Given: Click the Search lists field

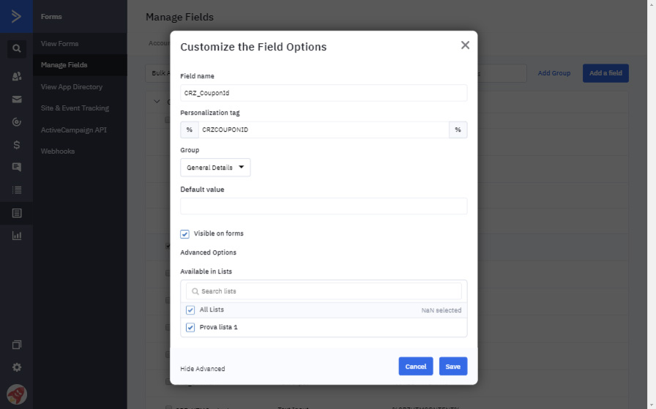Looking at the screenshot, I should tap(324, 291).
